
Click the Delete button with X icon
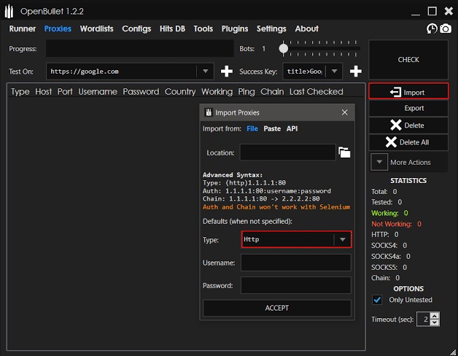coord(408,125)
